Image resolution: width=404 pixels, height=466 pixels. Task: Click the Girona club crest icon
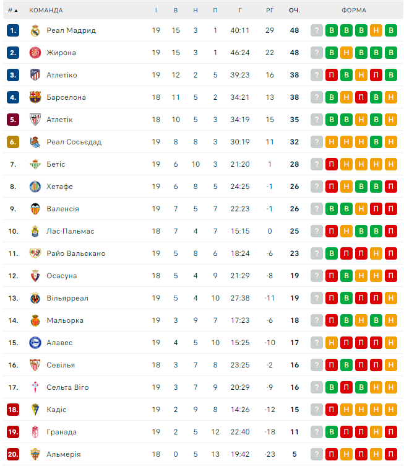tap(35, 53)
